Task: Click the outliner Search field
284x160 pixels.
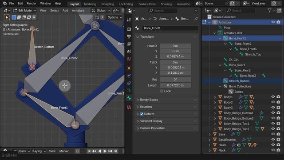Action: [x=241, y=11]
